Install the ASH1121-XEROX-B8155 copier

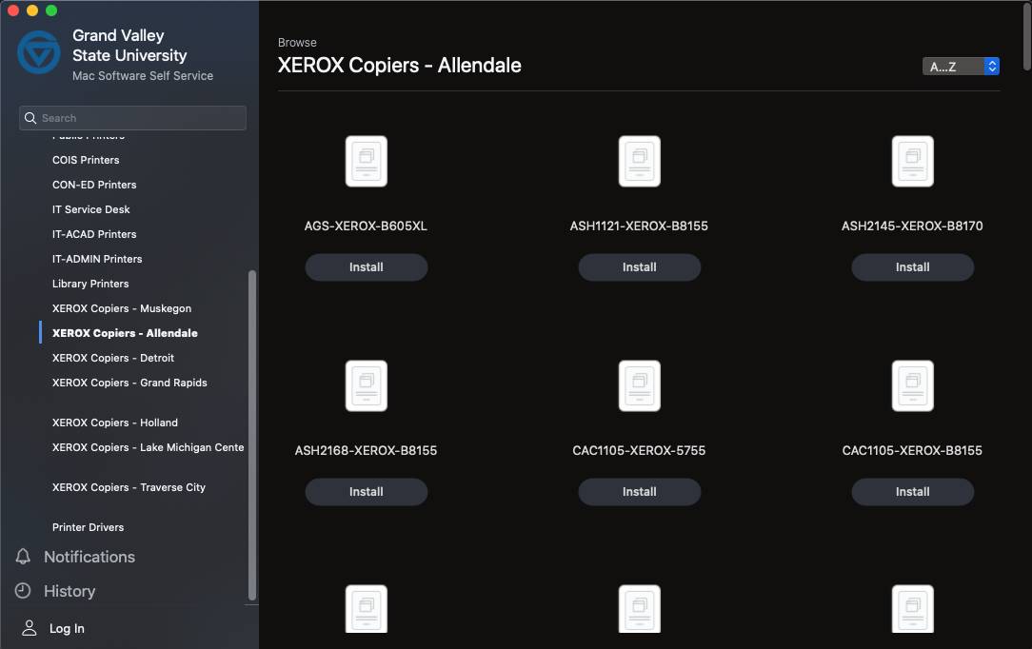(639, 267)
